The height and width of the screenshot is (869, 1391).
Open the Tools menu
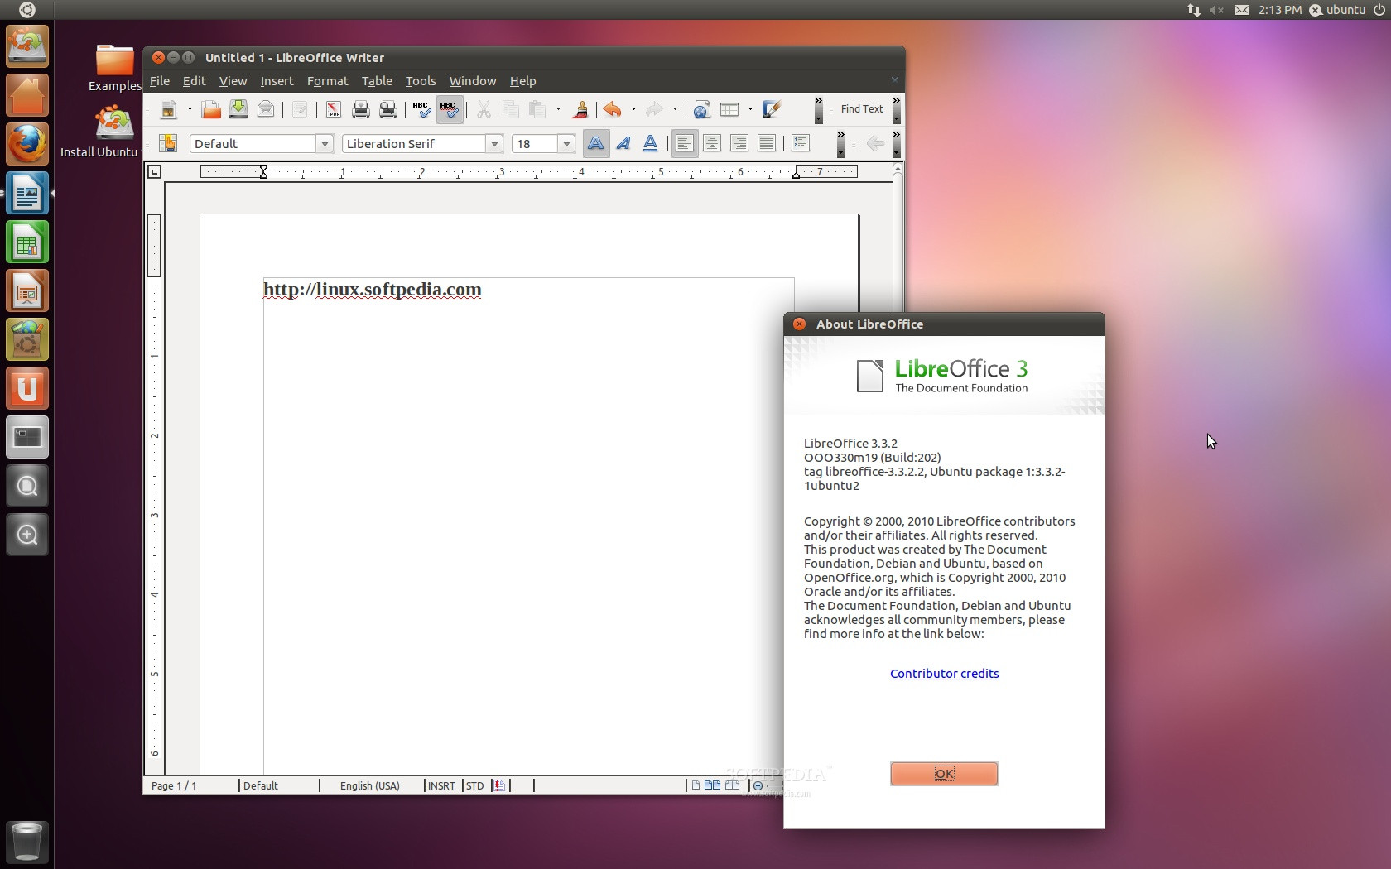tap(421, 81)
